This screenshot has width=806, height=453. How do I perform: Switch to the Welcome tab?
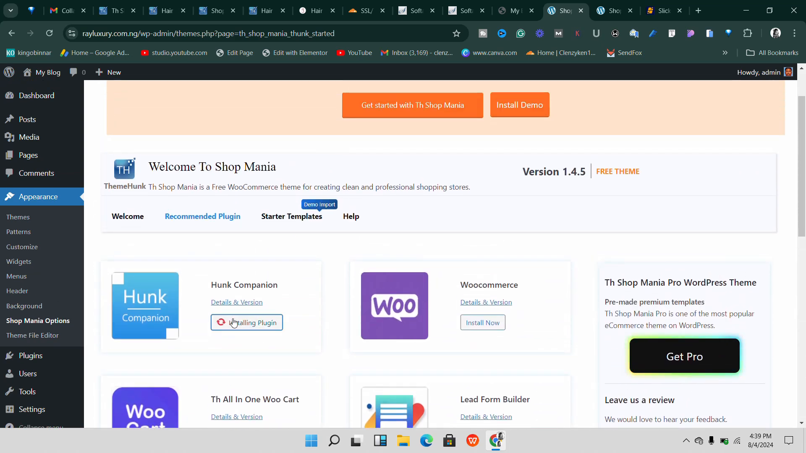tap(128, 216)
